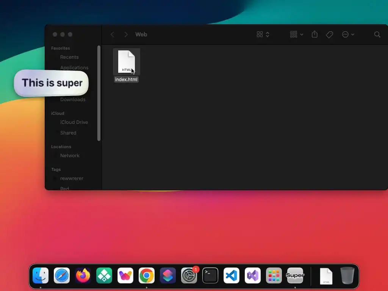Viewport: 388px width, 291px height.
Task: Click the zoom window button
Action: [70, 34]
